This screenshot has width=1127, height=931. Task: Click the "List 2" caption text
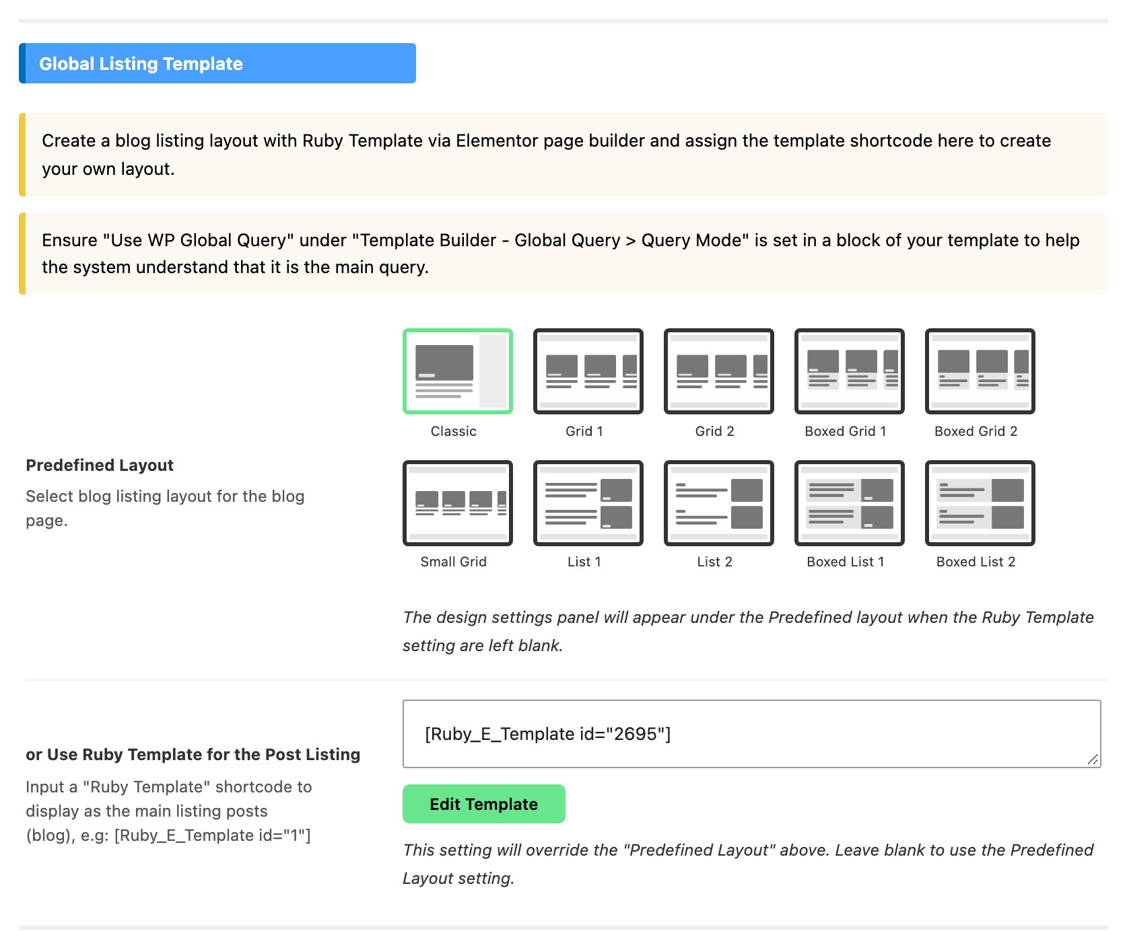pyautogui.click(x=715, y=562)
